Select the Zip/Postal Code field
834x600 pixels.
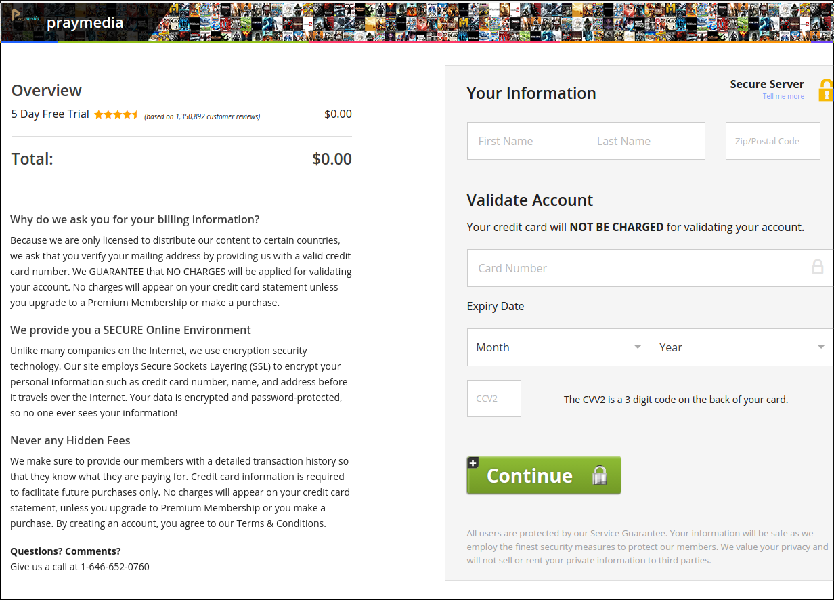[773, 141]
